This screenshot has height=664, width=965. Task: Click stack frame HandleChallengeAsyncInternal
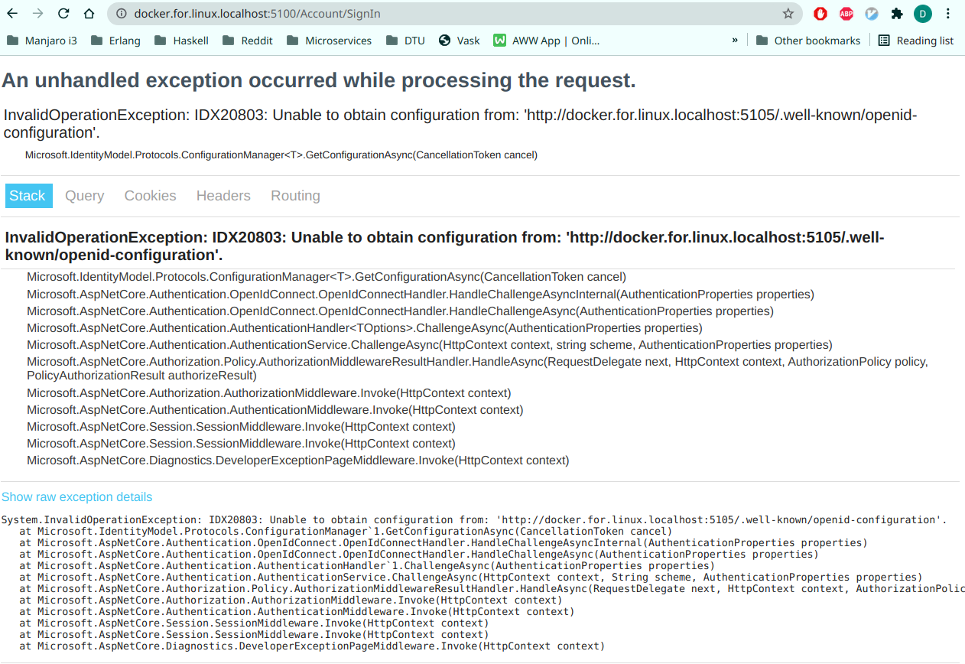click(421, 295)
